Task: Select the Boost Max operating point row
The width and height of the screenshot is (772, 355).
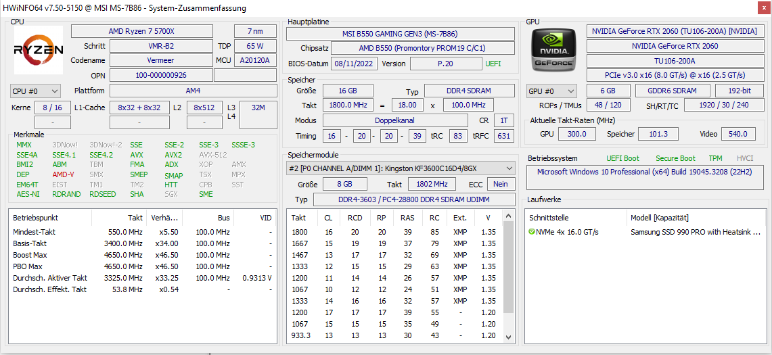Action: pyautogui.click(x=143, y=255)
